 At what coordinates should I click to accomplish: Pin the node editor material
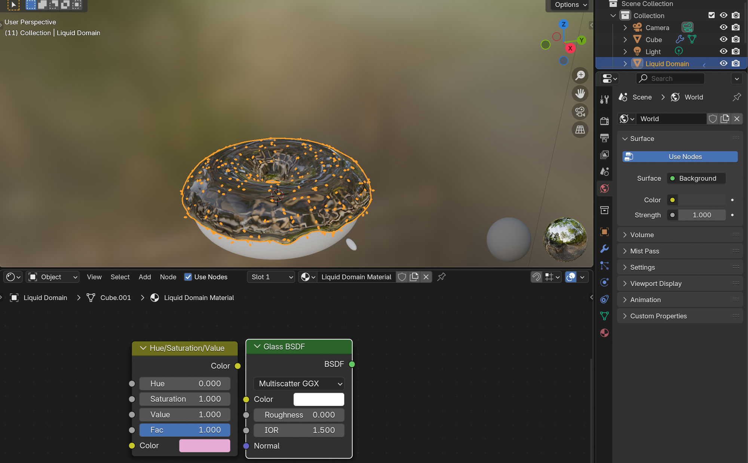pos(441,277)
